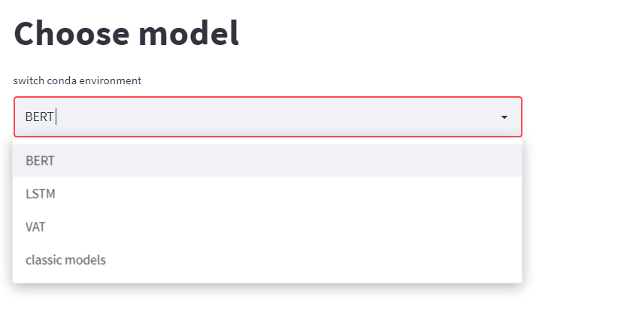Select the classic models option
636x321 pixels.
pos(65,260)
